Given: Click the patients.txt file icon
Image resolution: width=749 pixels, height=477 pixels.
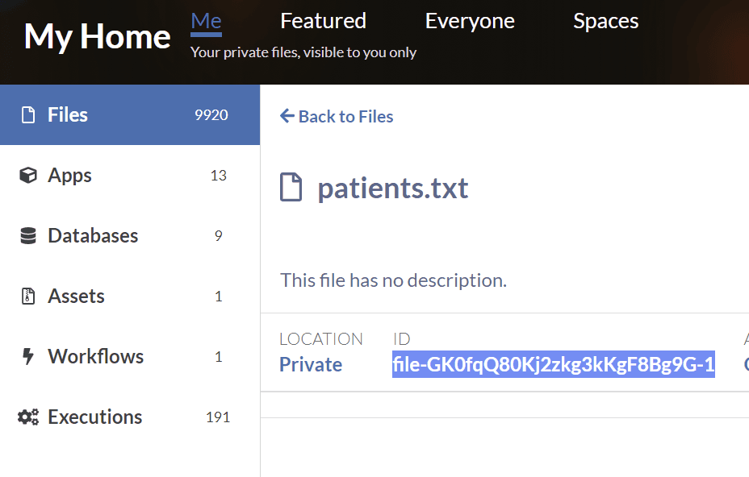Looking at the screenshot, I should pos(291,188).
